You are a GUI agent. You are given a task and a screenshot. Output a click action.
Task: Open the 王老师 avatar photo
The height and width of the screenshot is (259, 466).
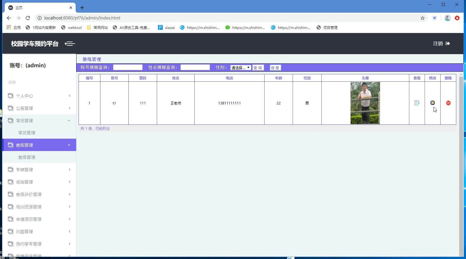point(365,103)
